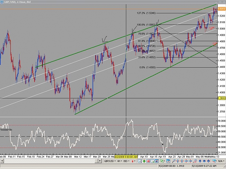Click the first horizontal expand bars icon
The width and height of the screenshot is (226, 169).
tap(178, 161)
